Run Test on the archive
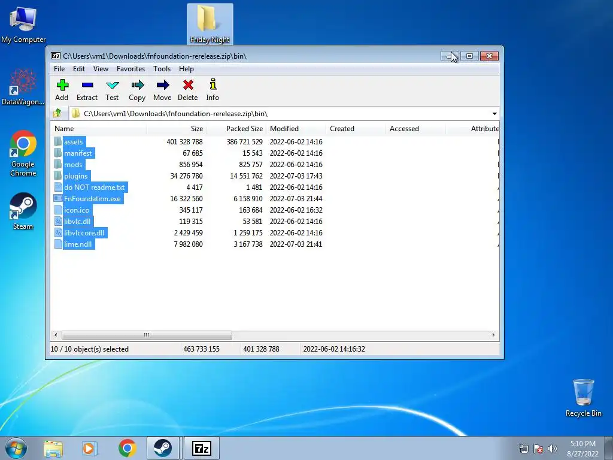 (x=112, y=90)
